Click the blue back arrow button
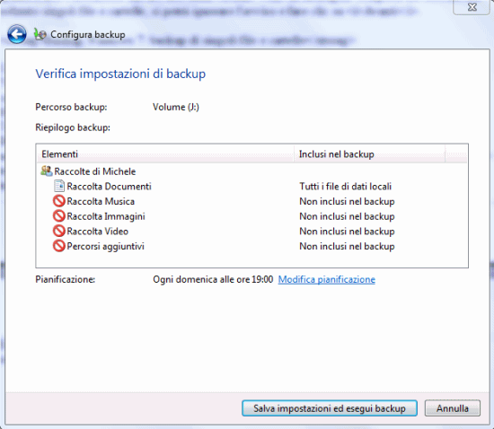The height and width of the screenshot is (429, 494). coord(17,34)
